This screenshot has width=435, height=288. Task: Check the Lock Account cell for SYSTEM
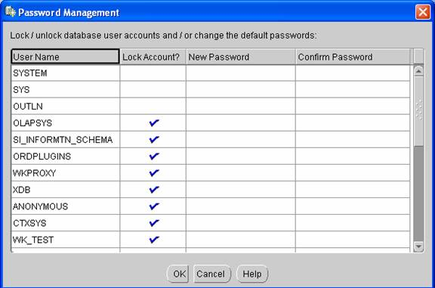click(153, 73)
